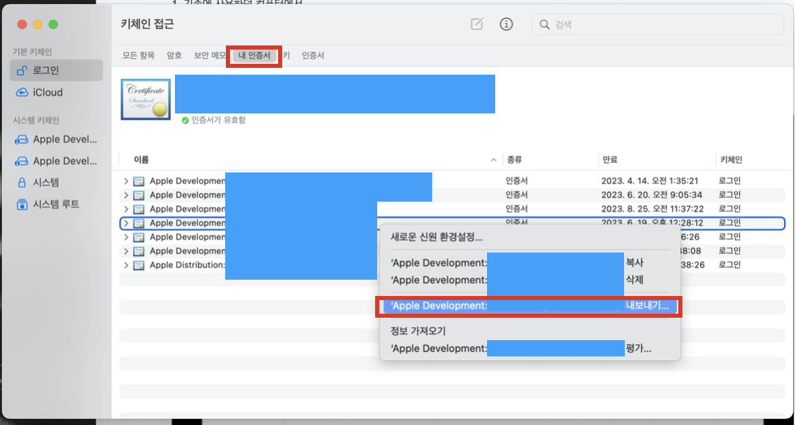The width and height of the screenshot is (795, 425).
Task: Click the 시스템 키체인 sidebar heading
Action: (36, 120)
